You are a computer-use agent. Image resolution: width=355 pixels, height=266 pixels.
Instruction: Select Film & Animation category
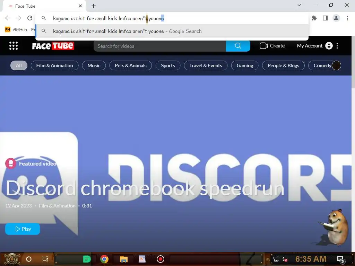tap(54, 65)
